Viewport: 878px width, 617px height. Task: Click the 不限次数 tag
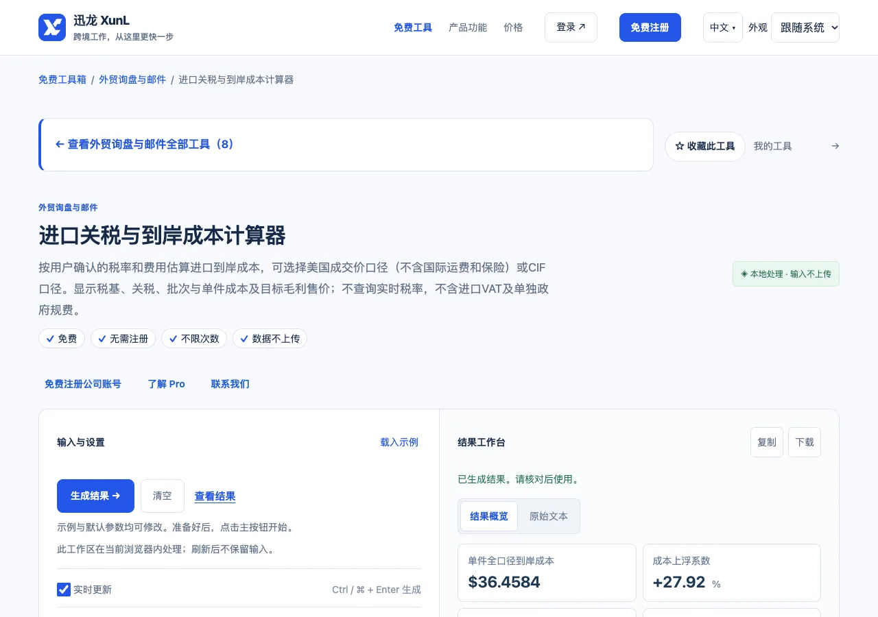(194, 339)
